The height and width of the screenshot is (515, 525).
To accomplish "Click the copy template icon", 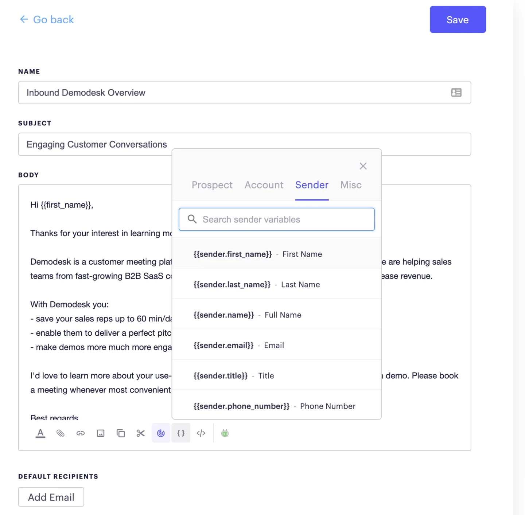I will click(121, 433).
